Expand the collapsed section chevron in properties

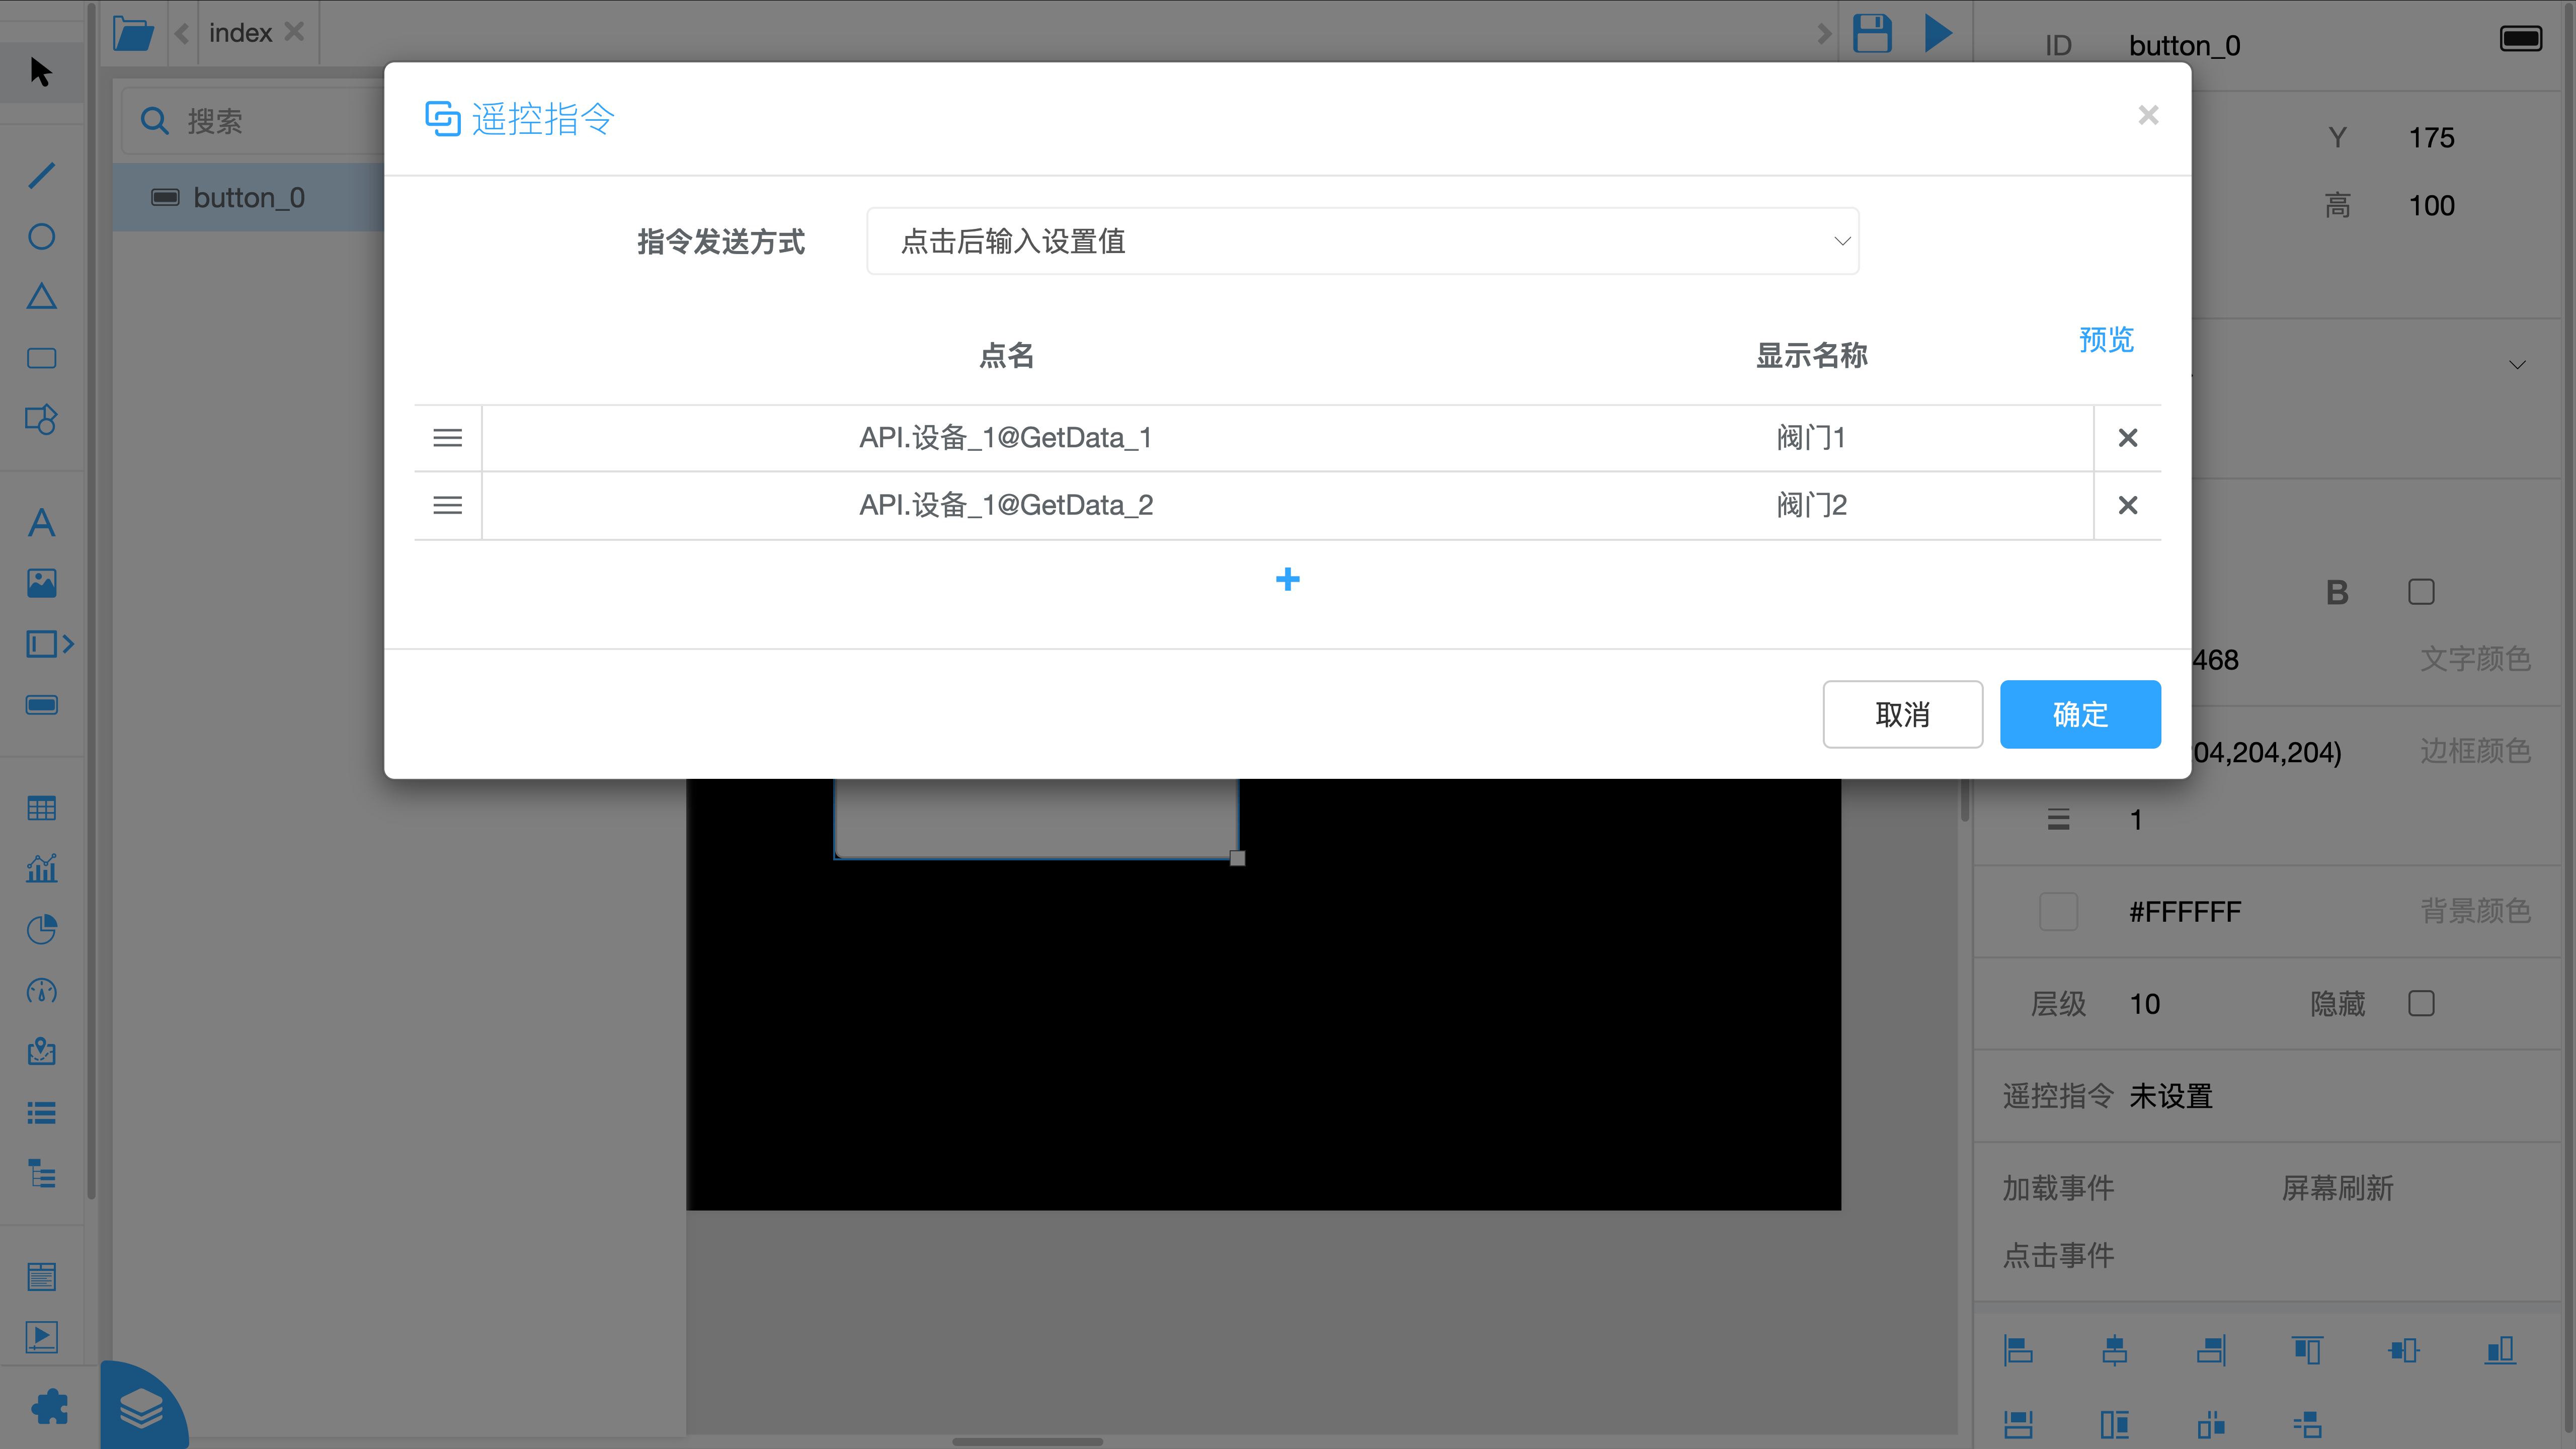tap(2517, 365)
